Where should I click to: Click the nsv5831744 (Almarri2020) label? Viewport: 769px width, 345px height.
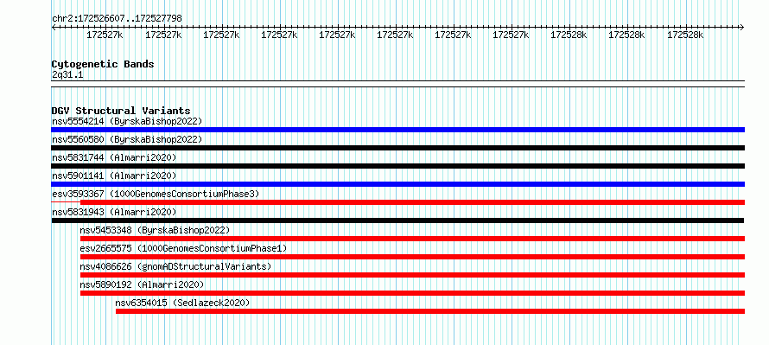tap(114, 157)
